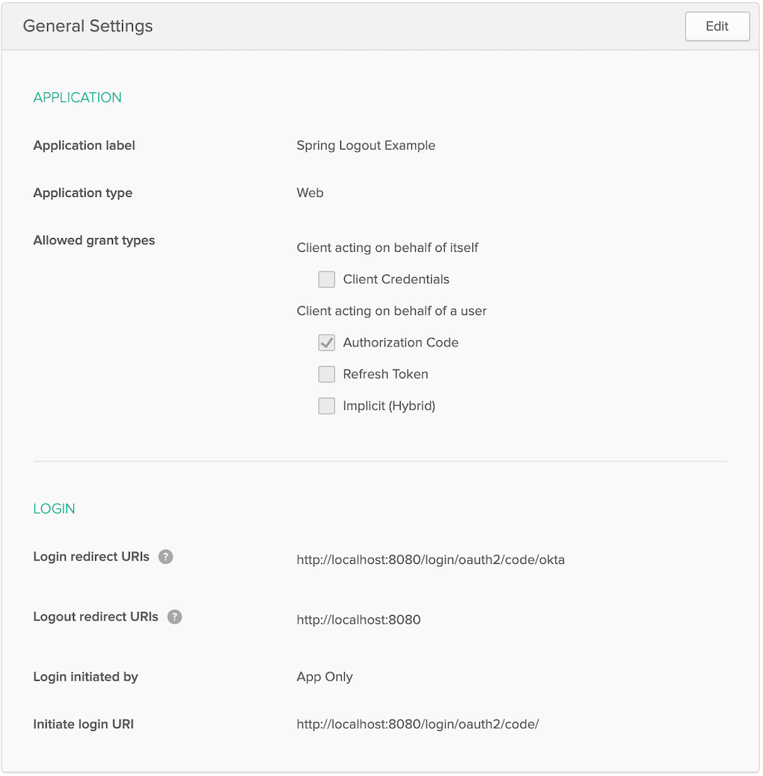The image size is (763, 776).
Task: Click 'Client acting on behalf of itself' text
Action: (388, 248)
